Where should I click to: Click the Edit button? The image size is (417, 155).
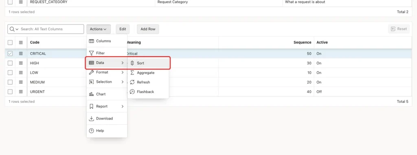click(123, 29)
